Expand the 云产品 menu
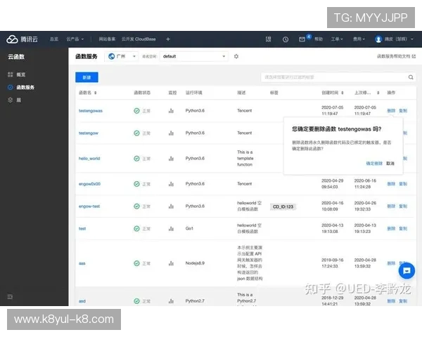This screenshot has width=422, height=337. point(75,39)
